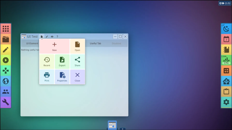This screenshot has width=232, height=130.
Task: Click the calendar widget showing 7
Action: click(x=226, y=39)
